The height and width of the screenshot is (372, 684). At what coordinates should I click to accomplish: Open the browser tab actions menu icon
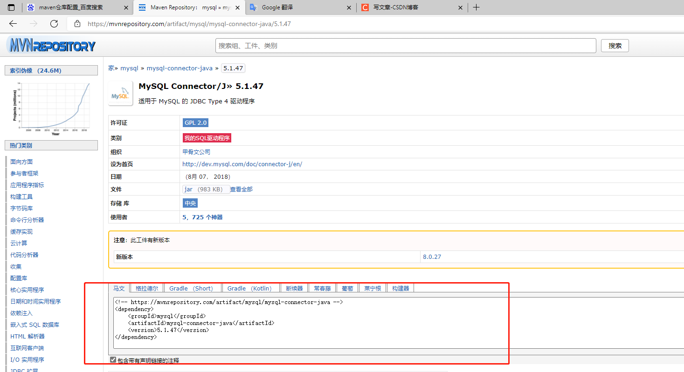point(11,7)
